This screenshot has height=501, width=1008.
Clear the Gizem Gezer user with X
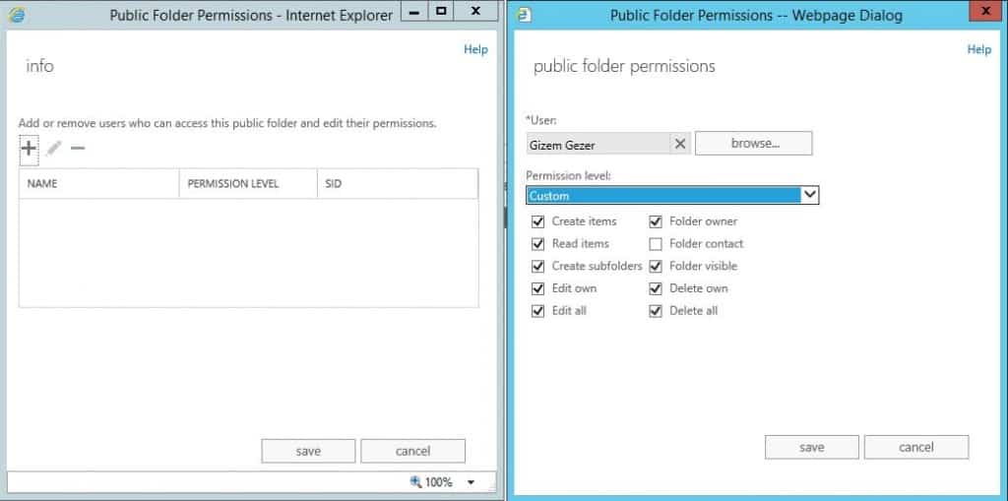[x=679, y=144]
